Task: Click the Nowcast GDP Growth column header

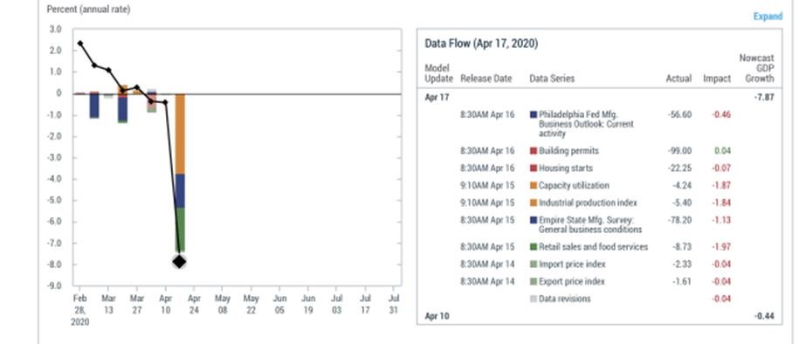Action: [x=756, y=68]
